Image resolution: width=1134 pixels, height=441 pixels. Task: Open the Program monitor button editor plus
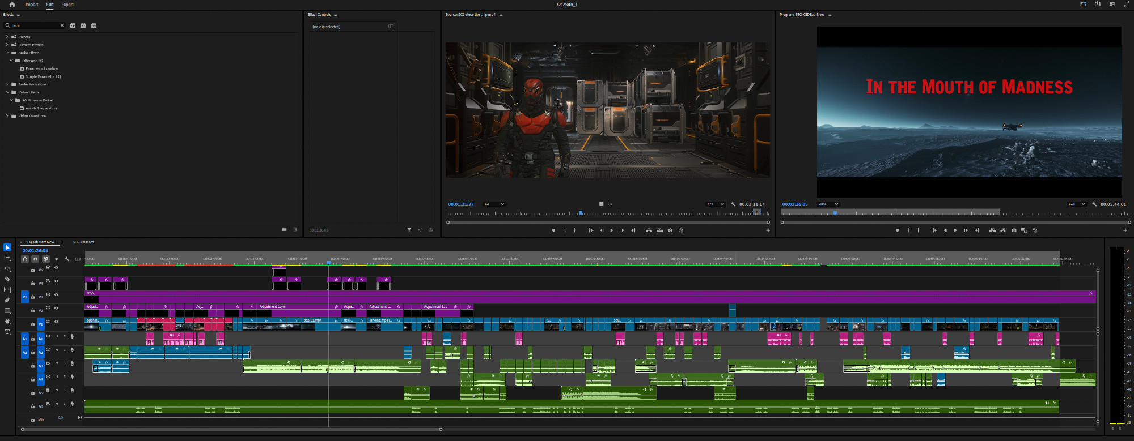coord(1125,230)
